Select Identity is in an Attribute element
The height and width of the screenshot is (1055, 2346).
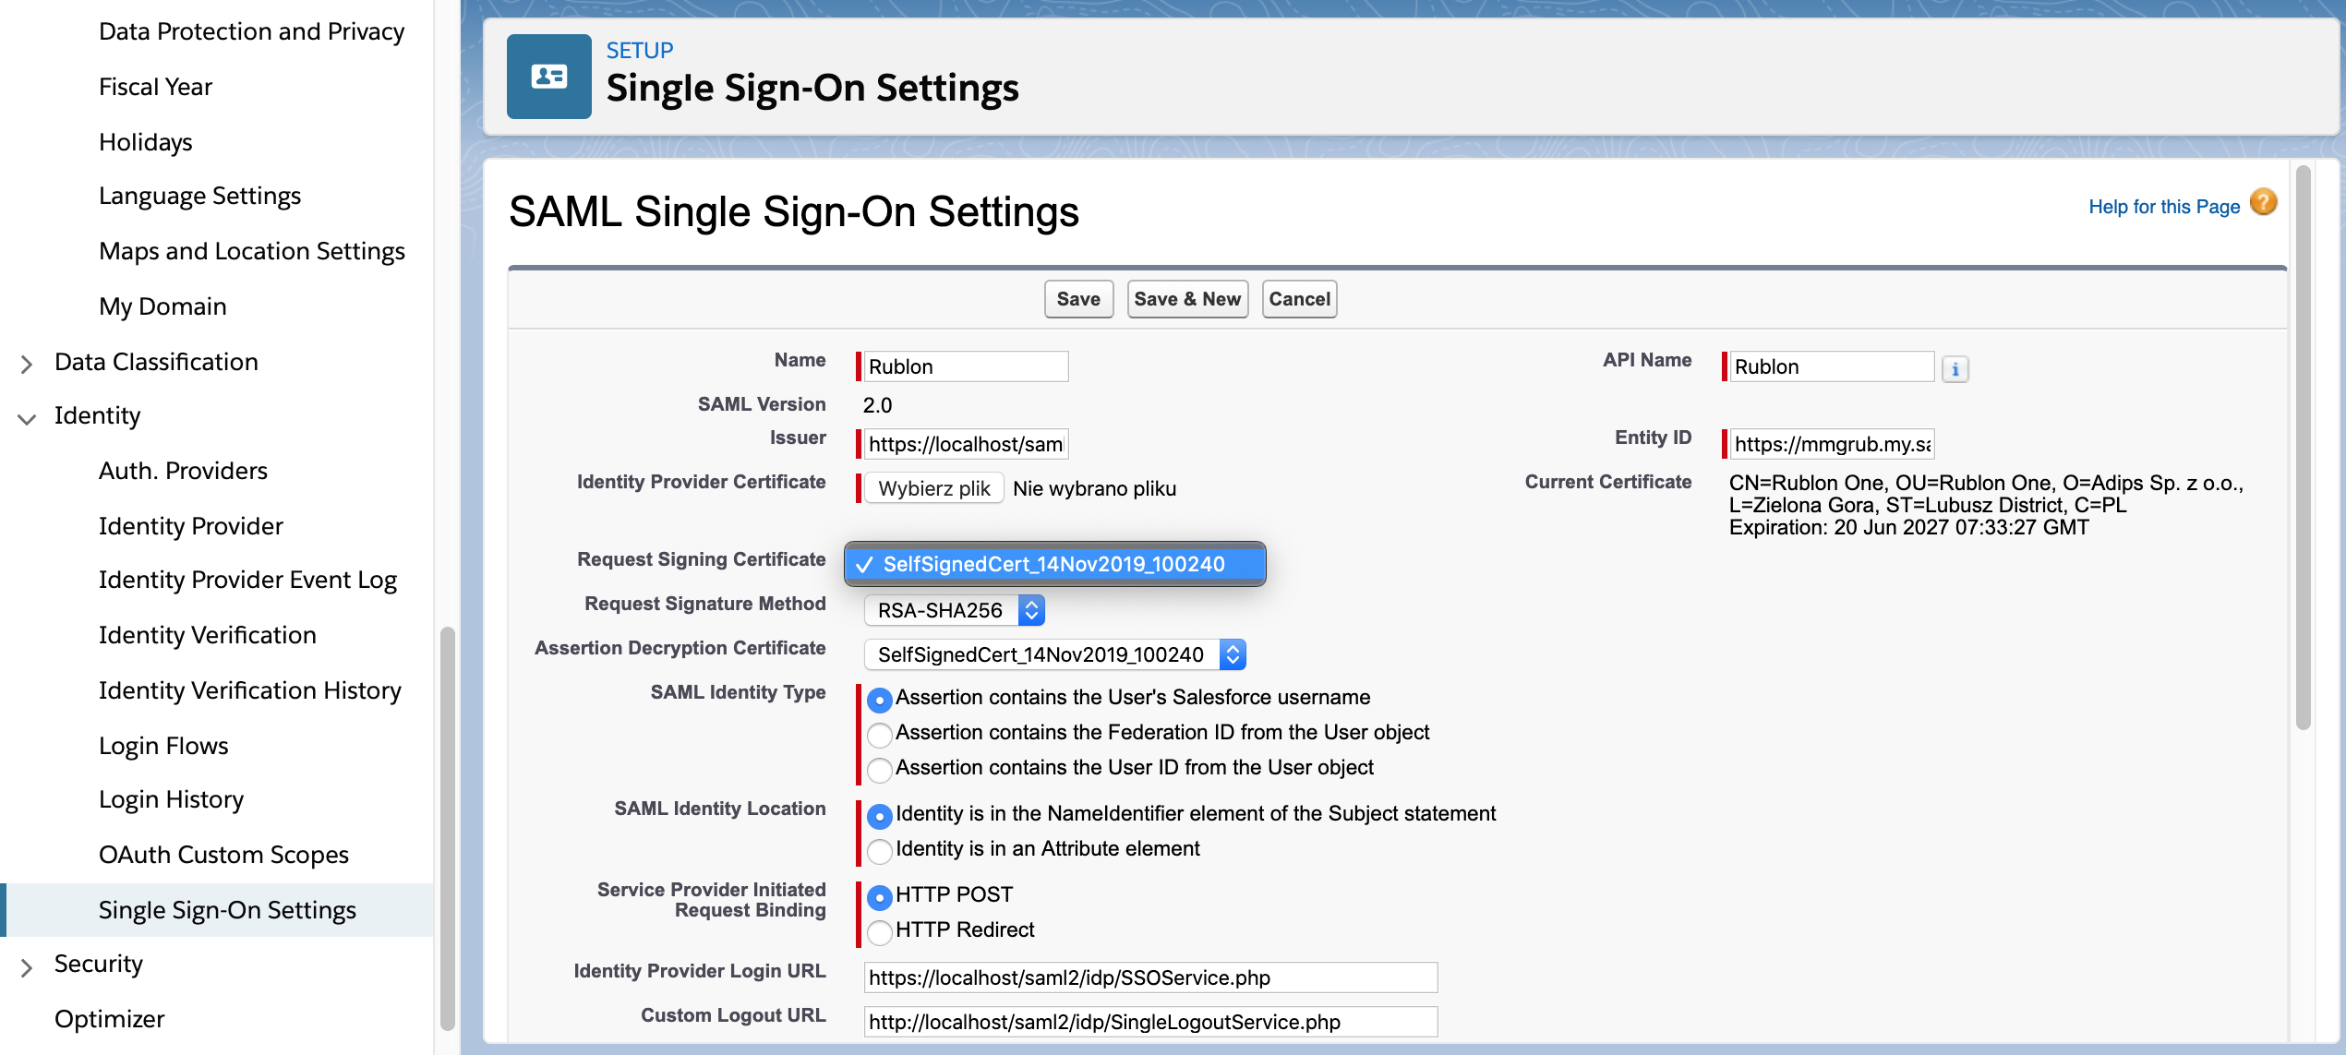point(880,851)
